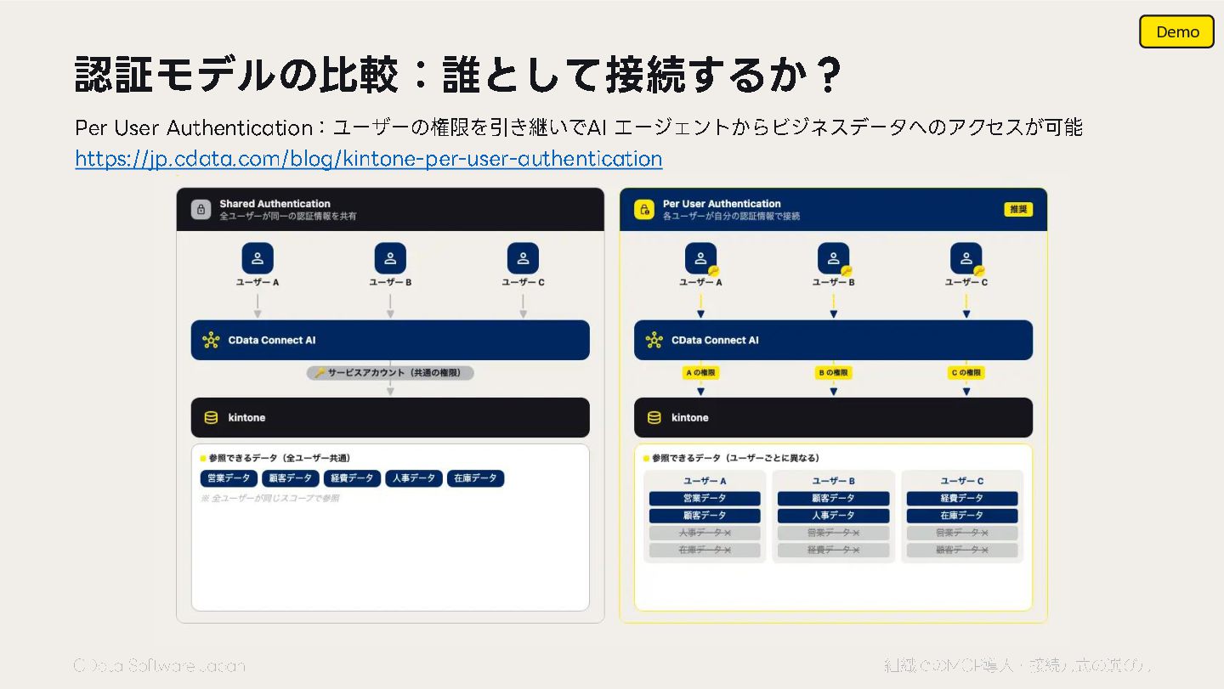Click crossed-out 顧客データ under ユーザー C
The image size is (1224, 689).
click(x=962, y=551)
